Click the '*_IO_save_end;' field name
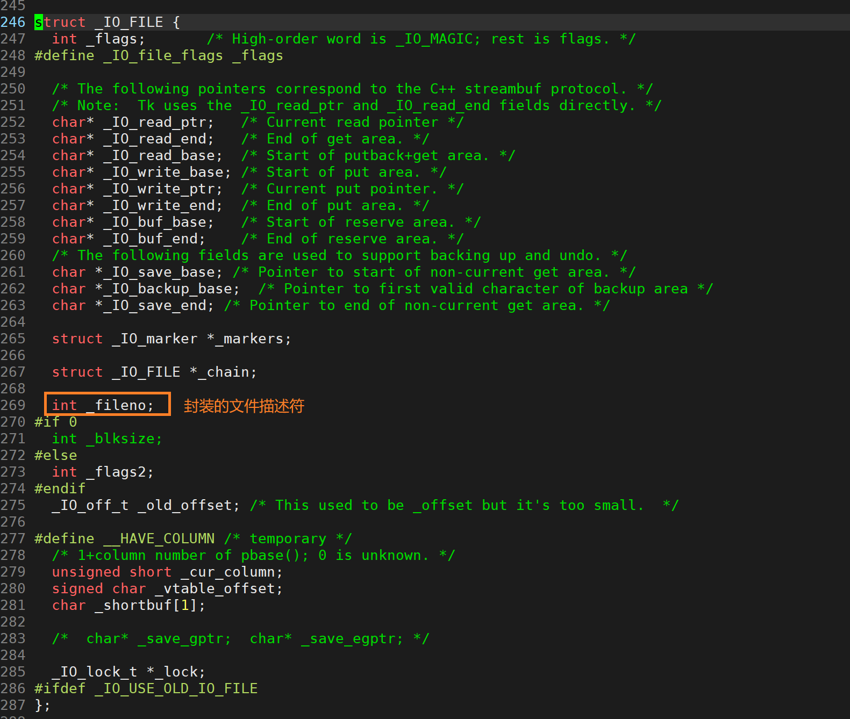 pyautogui.click(x=154, y=305)
